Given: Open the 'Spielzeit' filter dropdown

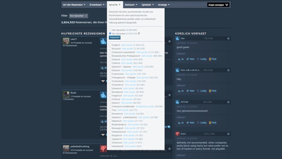Looking at the screenshot, I should tap(148, 5).
